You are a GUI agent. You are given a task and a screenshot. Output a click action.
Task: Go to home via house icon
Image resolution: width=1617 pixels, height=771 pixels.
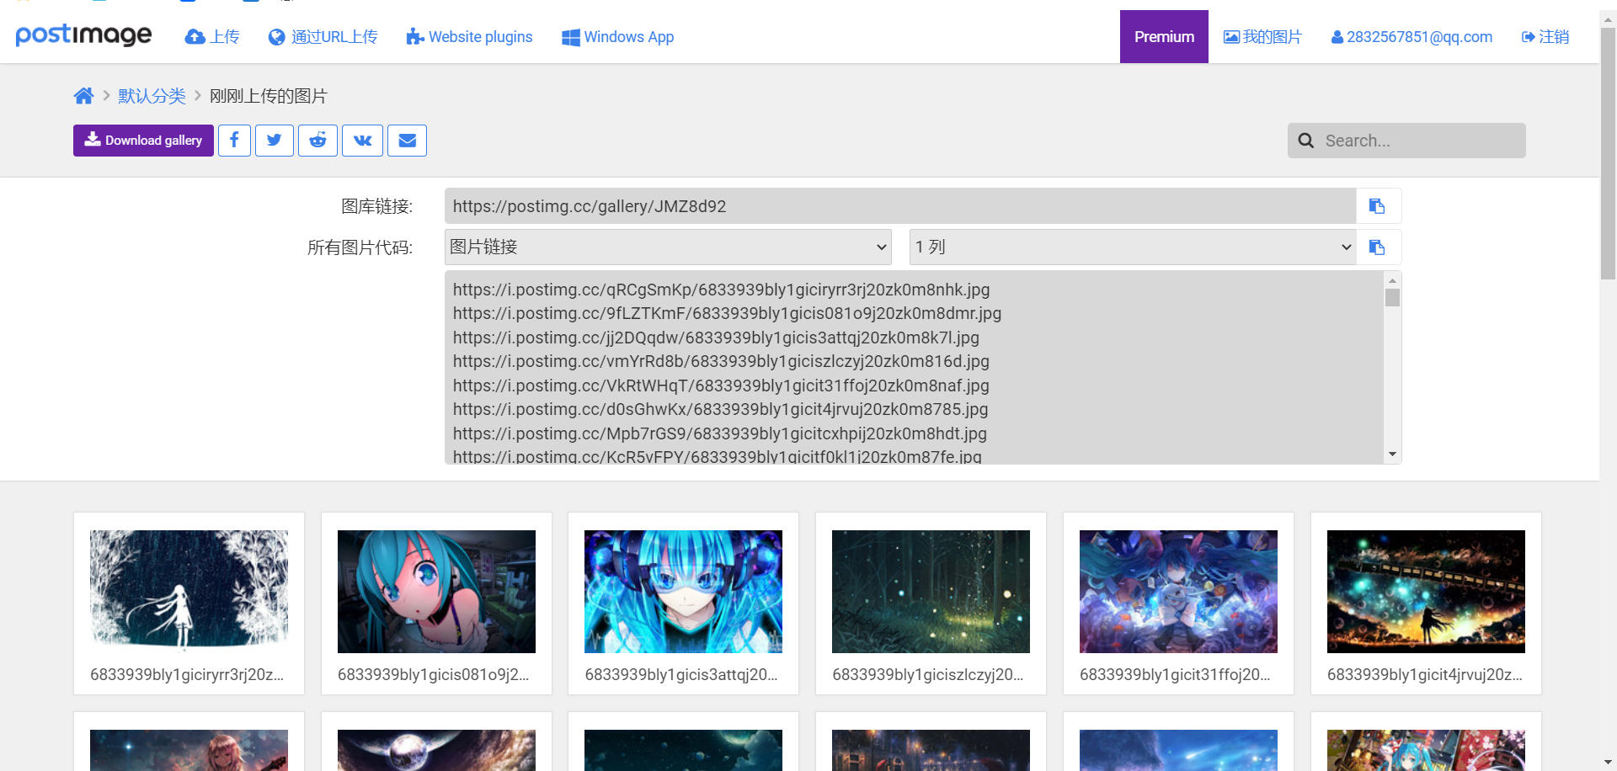tap(83, 96)
